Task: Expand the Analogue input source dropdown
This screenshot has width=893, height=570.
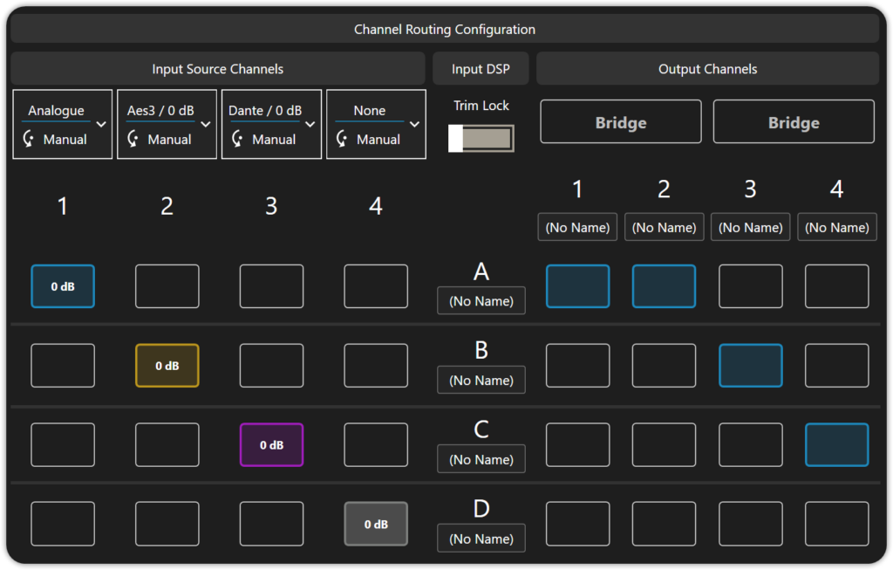Action: click(x=101, y=124)
